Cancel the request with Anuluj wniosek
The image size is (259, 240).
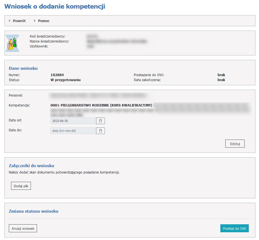click(23, 228)
